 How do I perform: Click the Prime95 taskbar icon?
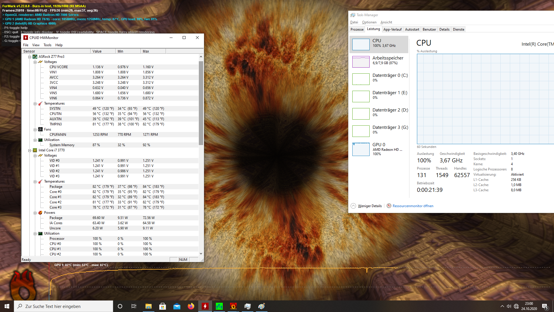coord(219,306)
